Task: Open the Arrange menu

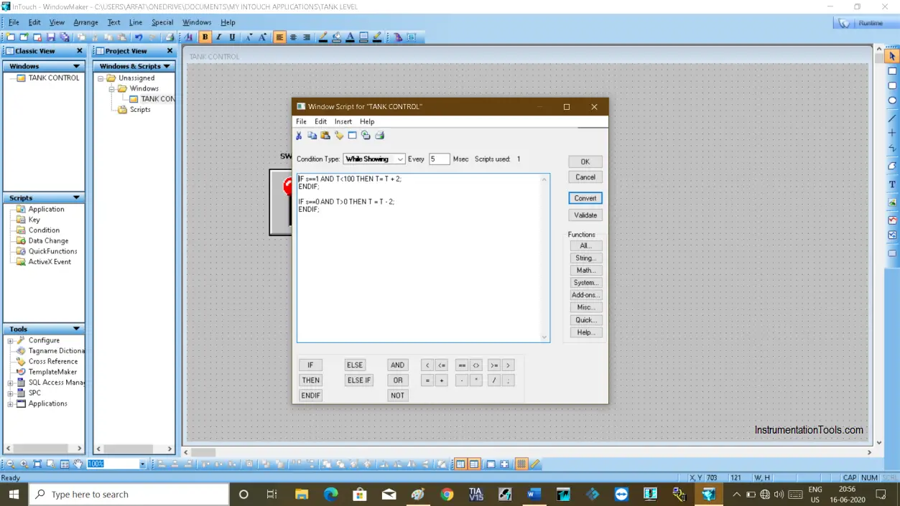Action: pos(86,22)
